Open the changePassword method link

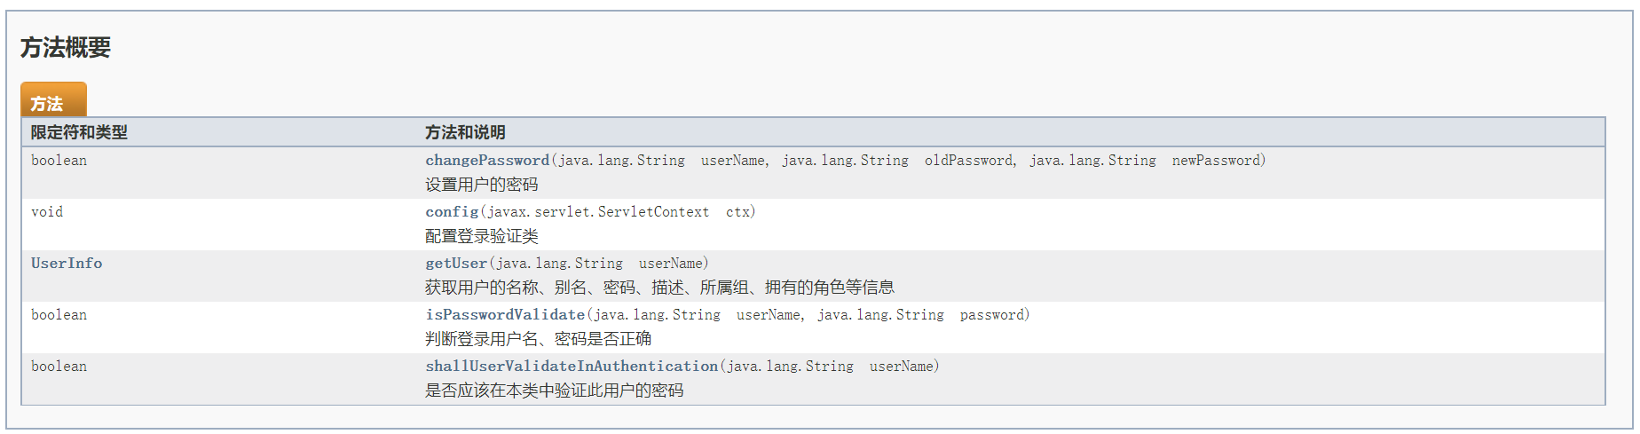pos(487,161)
